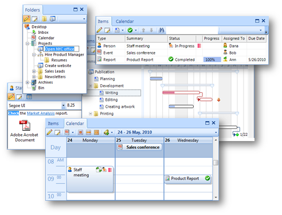Click the 100% progress bar for Product Report
This screenshot has width=282, height=215.
pos(212,60)
